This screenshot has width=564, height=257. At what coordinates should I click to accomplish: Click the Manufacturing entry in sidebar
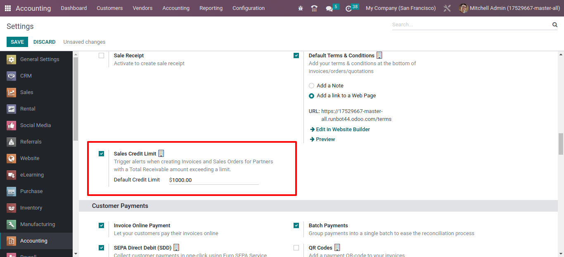click(36, 224)
